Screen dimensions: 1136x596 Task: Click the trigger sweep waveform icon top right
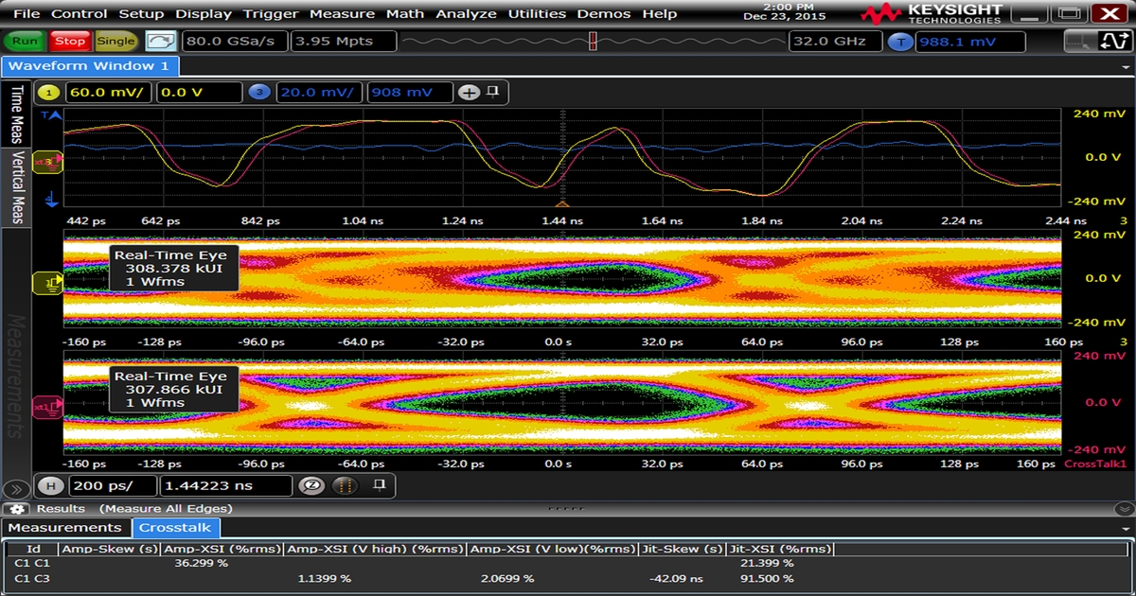pyautogui.click(x=1117, y=41)
